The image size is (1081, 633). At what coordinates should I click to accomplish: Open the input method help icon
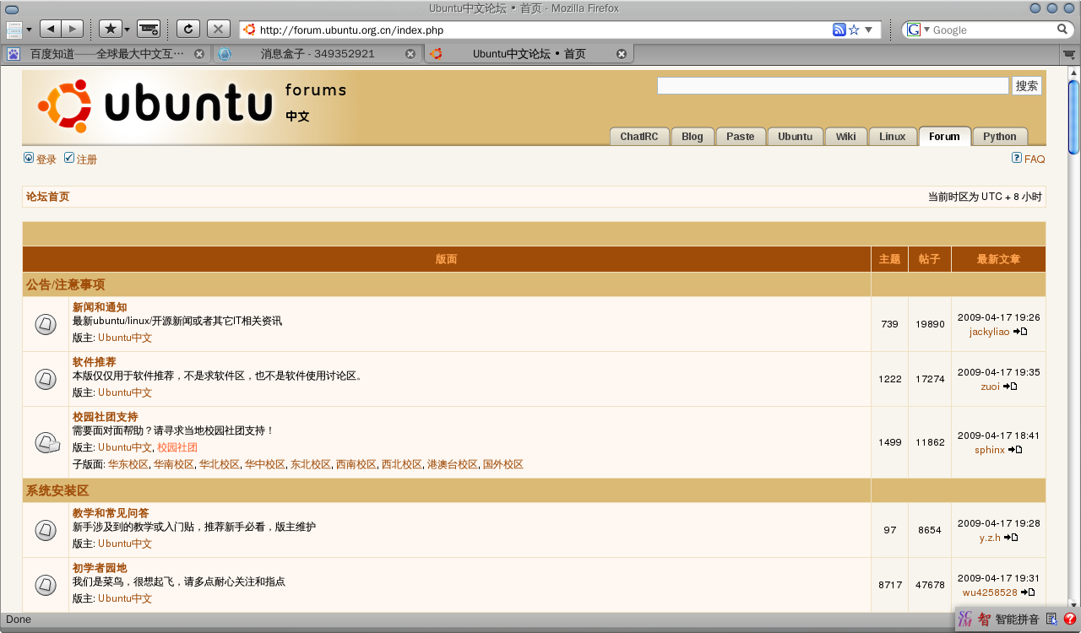pyautogui.click(x=1070, y=619)
